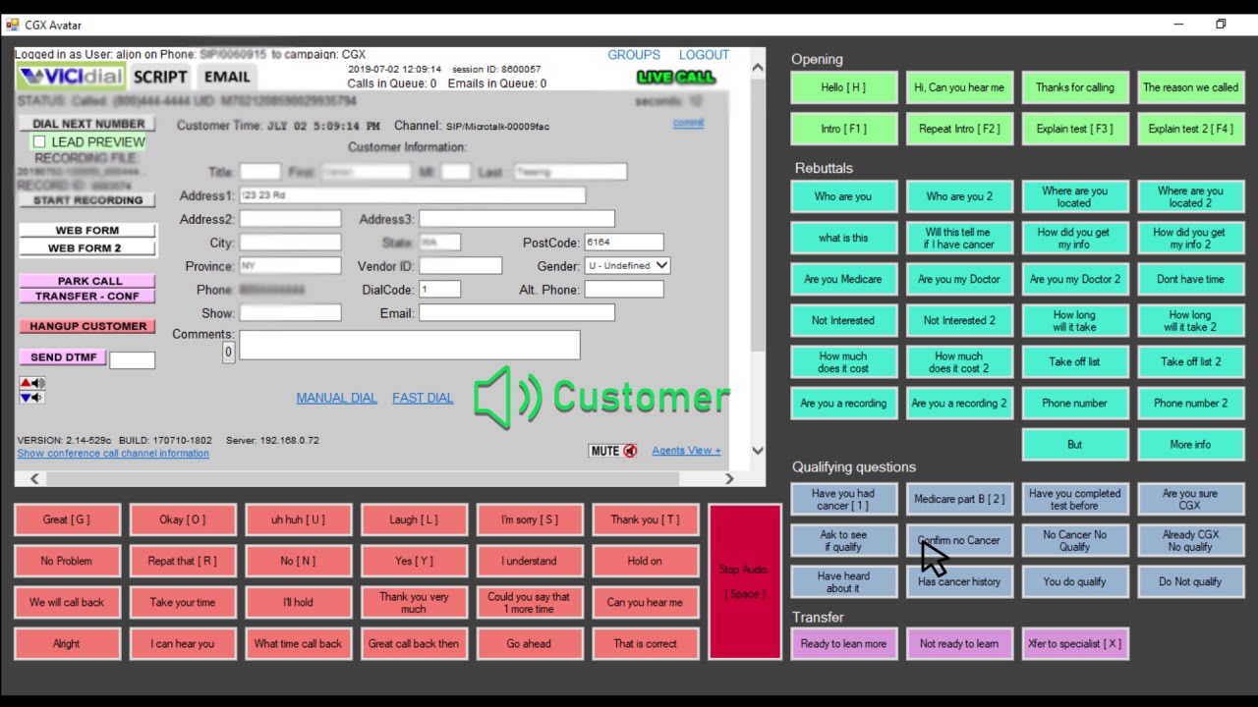Open the SCRIPT tab

[x=160, y=77]
